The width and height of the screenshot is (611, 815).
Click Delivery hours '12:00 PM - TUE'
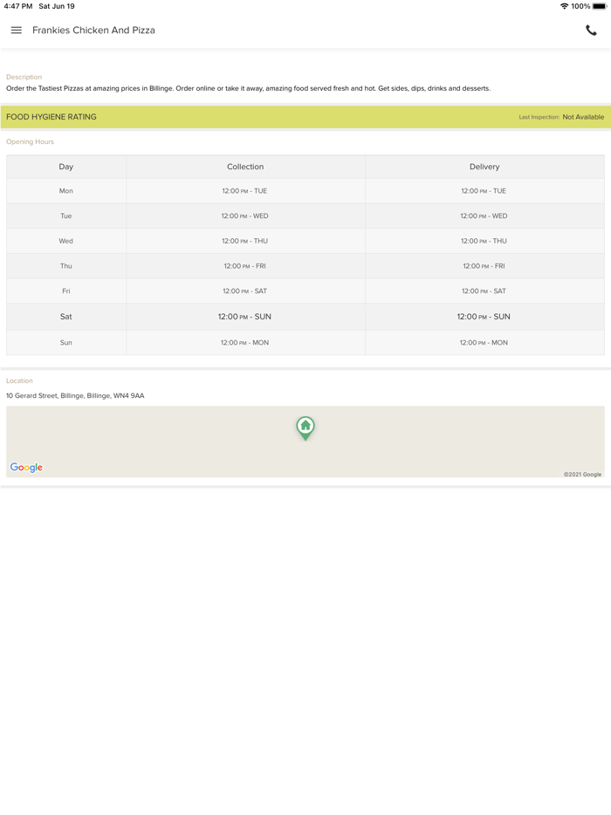pos(484,191)
